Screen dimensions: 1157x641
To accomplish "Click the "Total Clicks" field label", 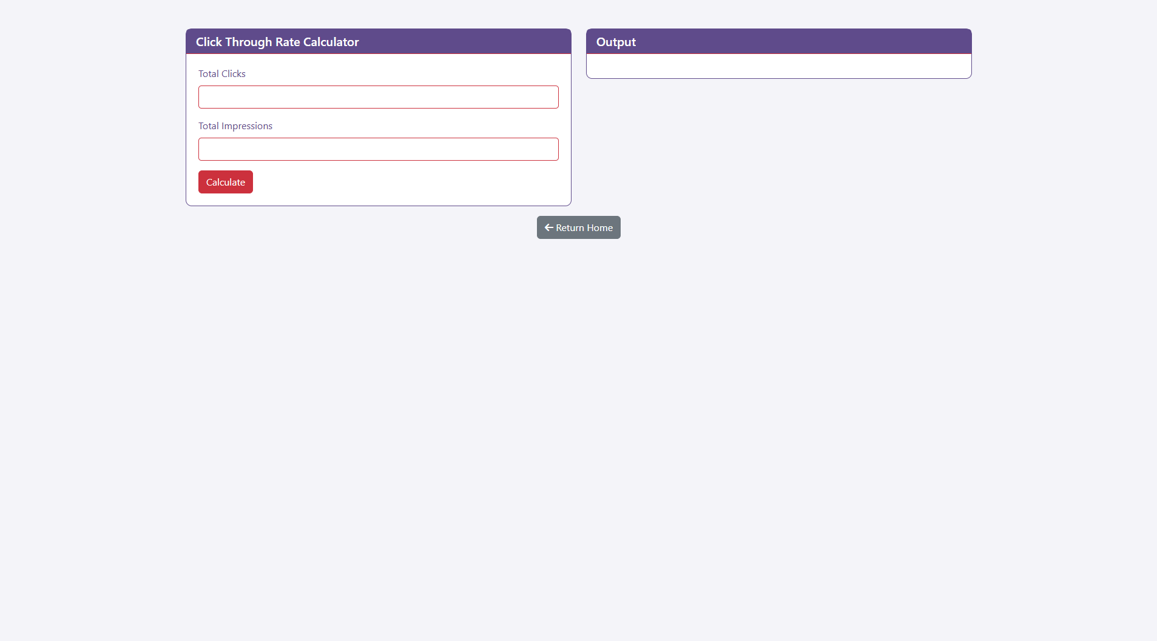I will (221, 74).
